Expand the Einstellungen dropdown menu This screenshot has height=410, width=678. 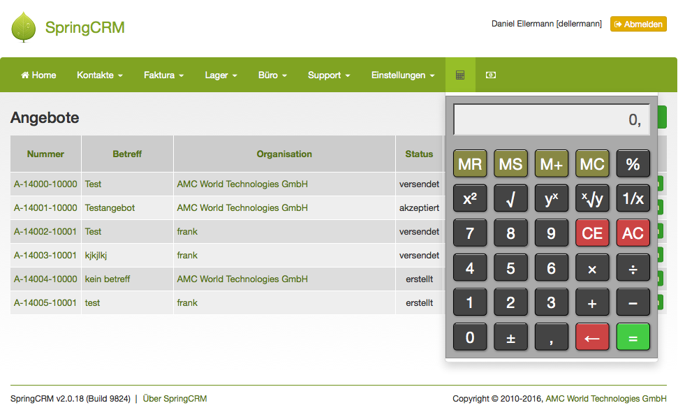[403, 75]
